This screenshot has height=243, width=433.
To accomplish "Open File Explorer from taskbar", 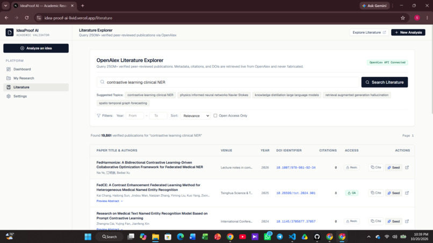I will 155,237.
